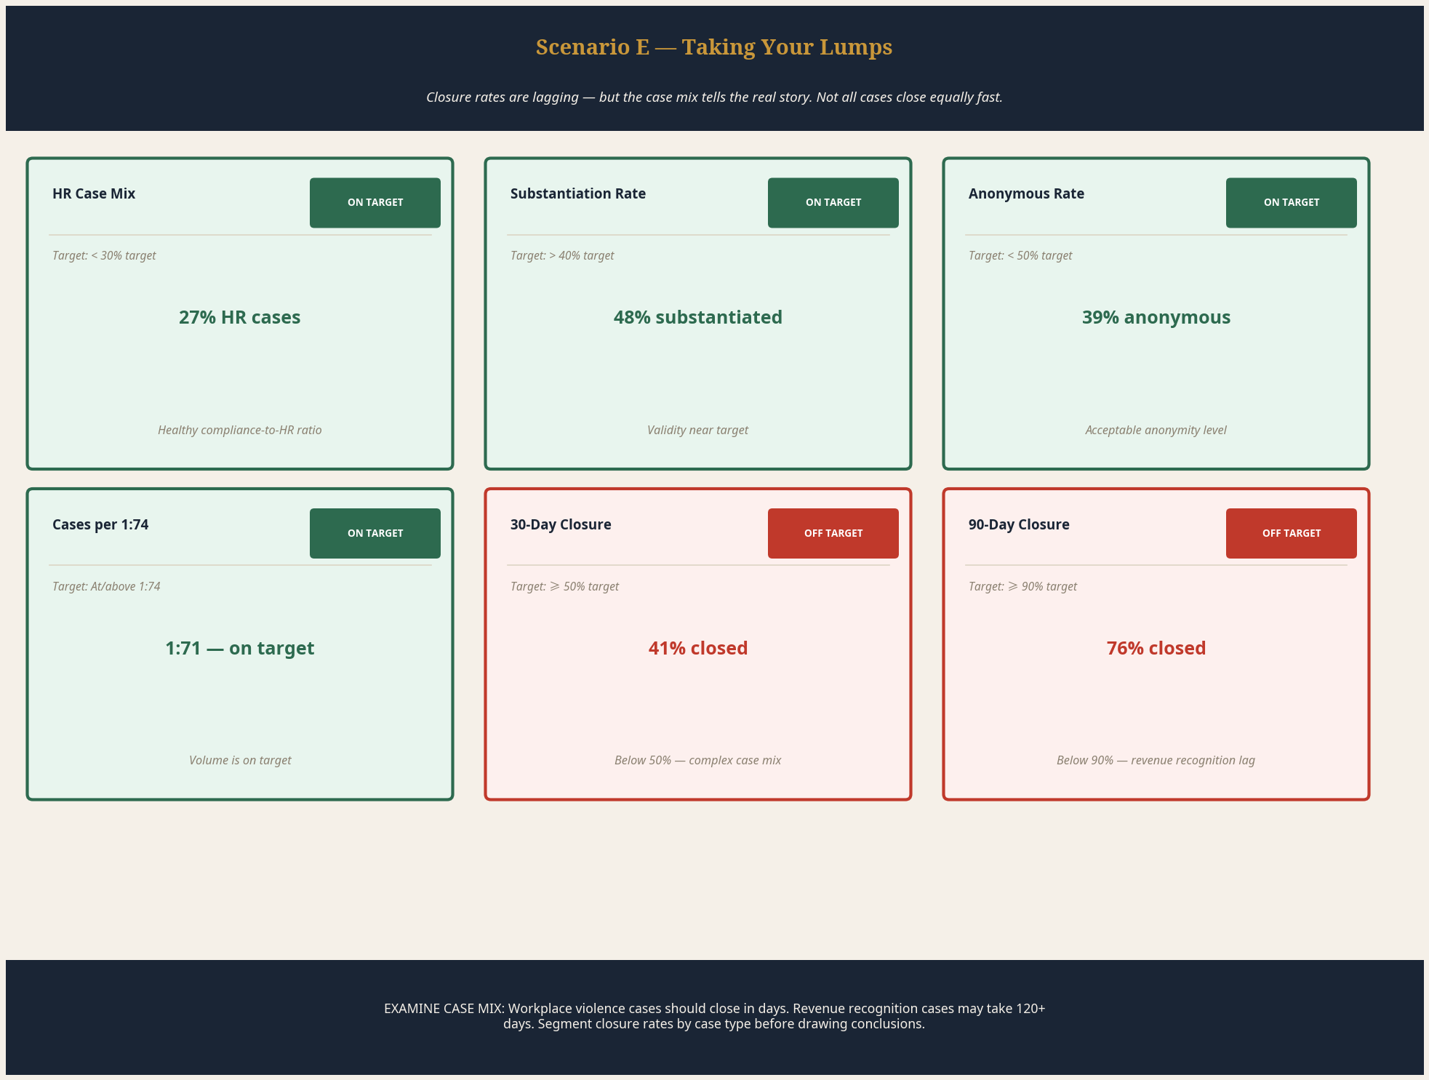The image size is (1429, 1080).
Task: Click 'Volume is on target' note
Action: coord(240,760)
